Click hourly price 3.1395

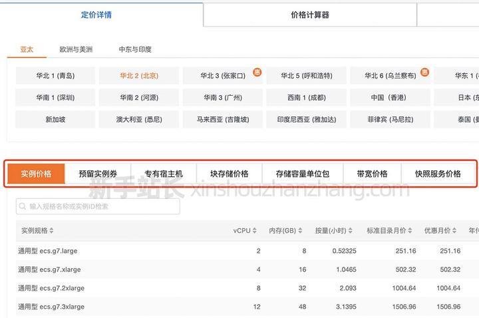pos(346,307)
